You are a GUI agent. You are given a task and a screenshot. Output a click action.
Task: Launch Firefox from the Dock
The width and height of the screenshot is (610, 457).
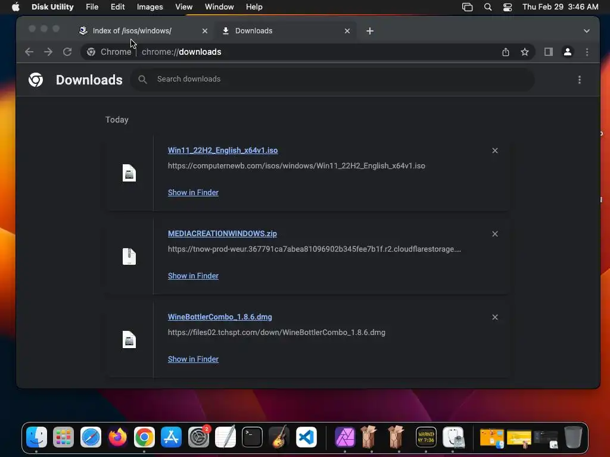pos(117,437)
